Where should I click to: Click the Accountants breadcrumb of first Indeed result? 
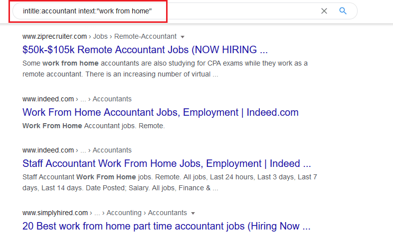pos(112,99)
